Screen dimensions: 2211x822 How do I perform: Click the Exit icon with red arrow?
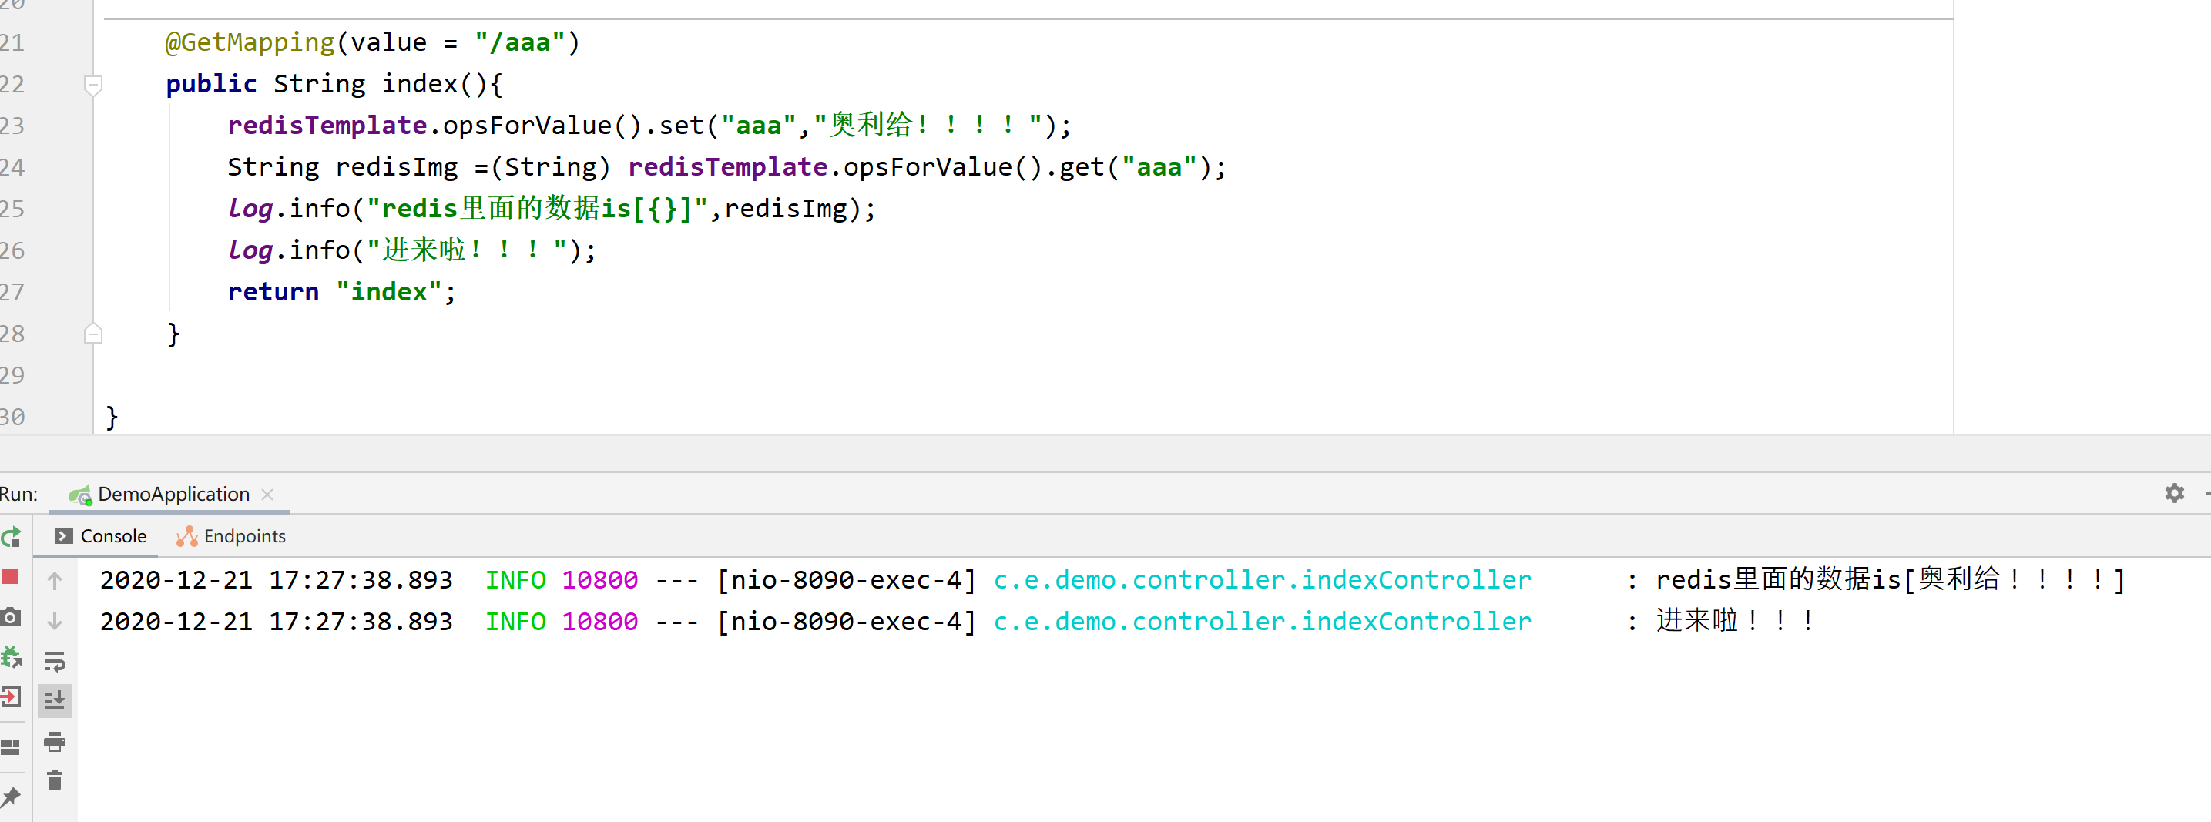[x=10, y=696]
